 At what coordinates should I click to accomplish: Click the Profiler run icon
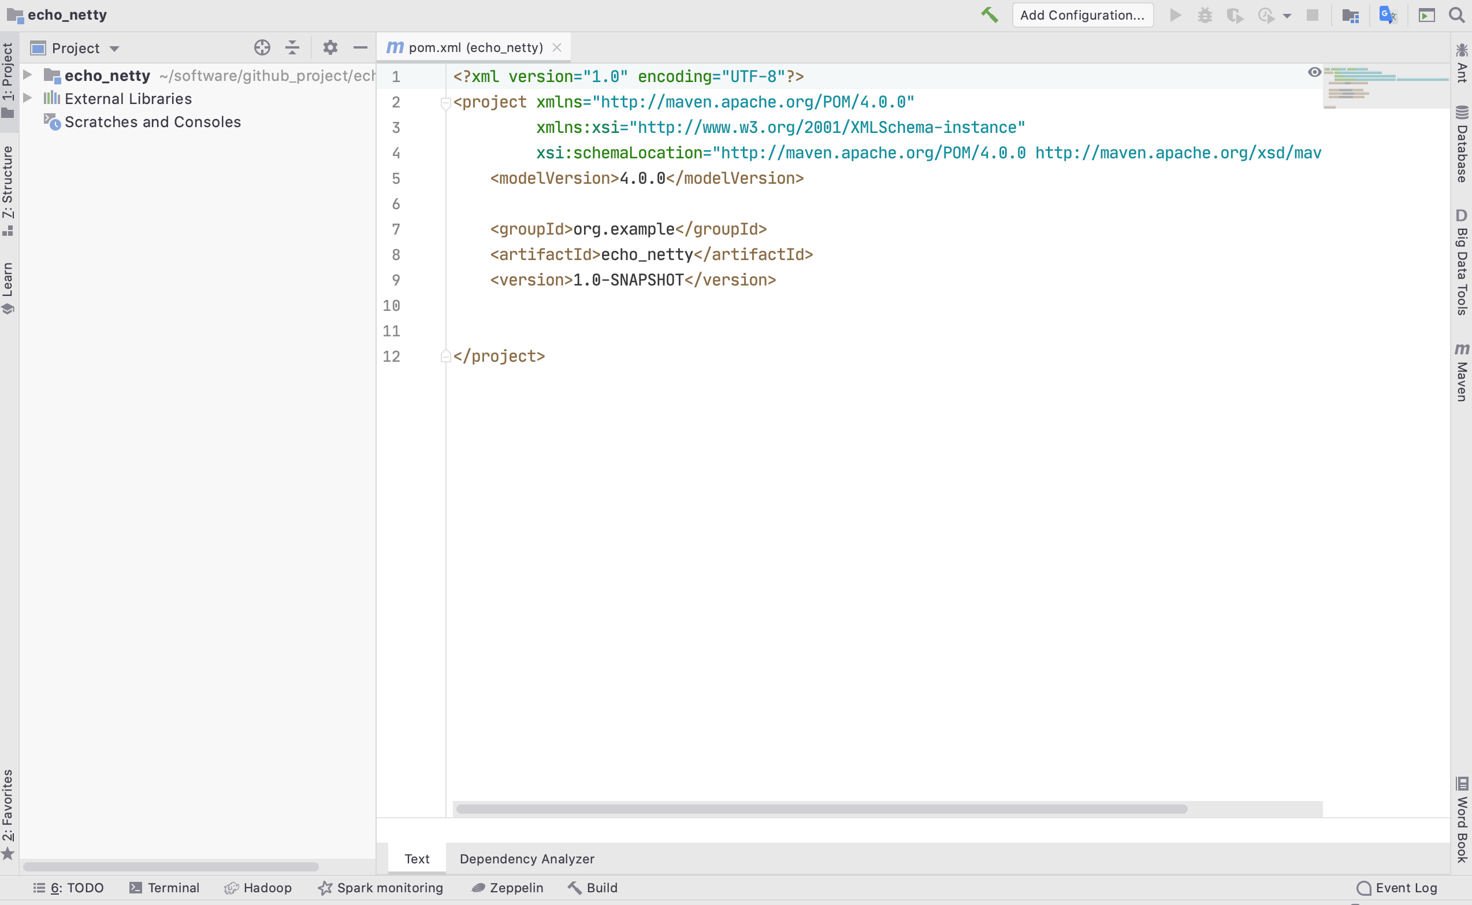tap(1266, 15)
